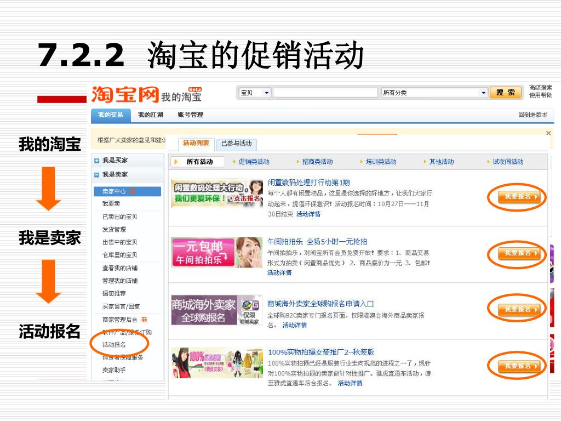Open 商城海外卖家全球购报名申请入口 title
The height and width of the screenshot is (421, 561).
(320, 304)
